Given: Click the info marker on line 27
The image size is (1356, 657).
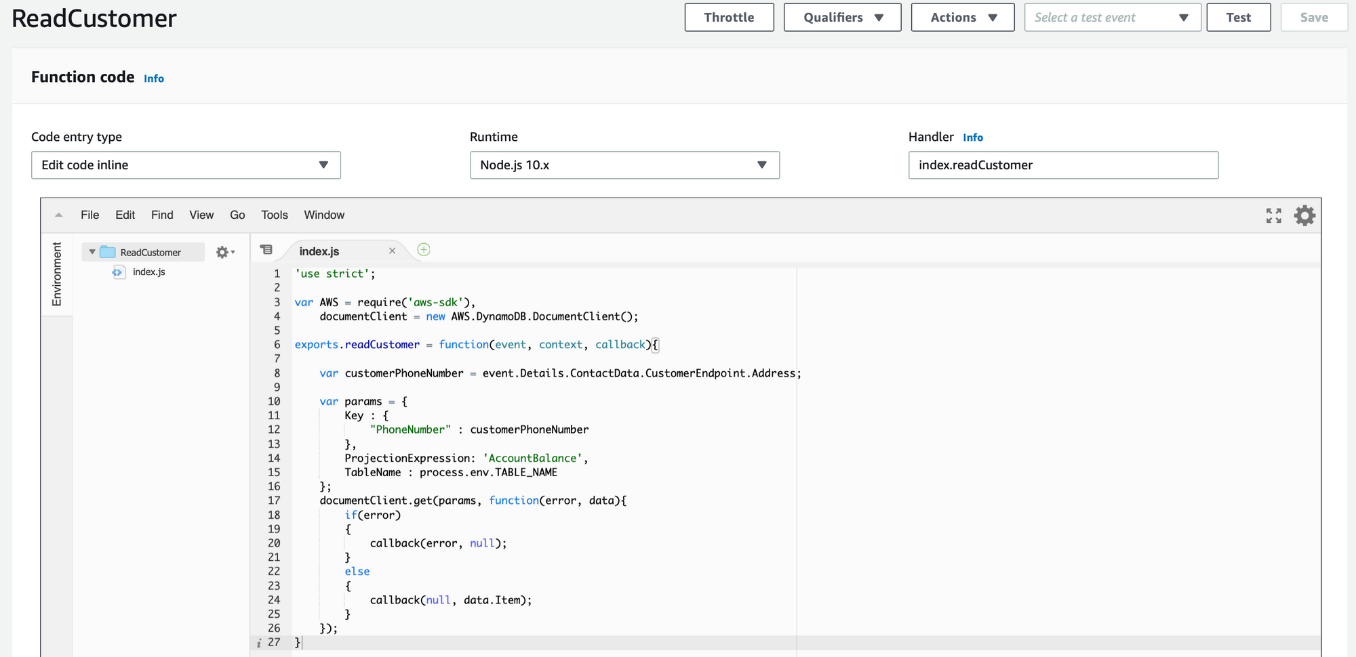Looking at the screenshot, I should coord(258,643).
